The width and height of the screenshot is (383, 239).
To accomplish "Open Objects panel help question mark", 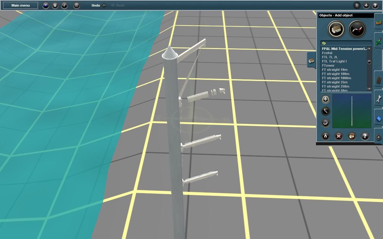I will click(365, 136).
